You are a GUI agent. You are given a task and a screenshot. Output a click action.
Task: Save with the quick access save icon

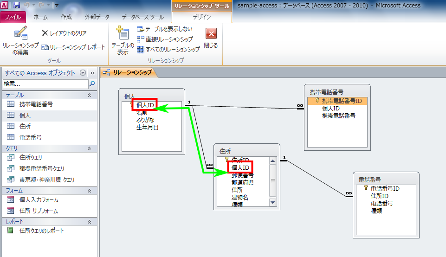(x=17, y=5)
